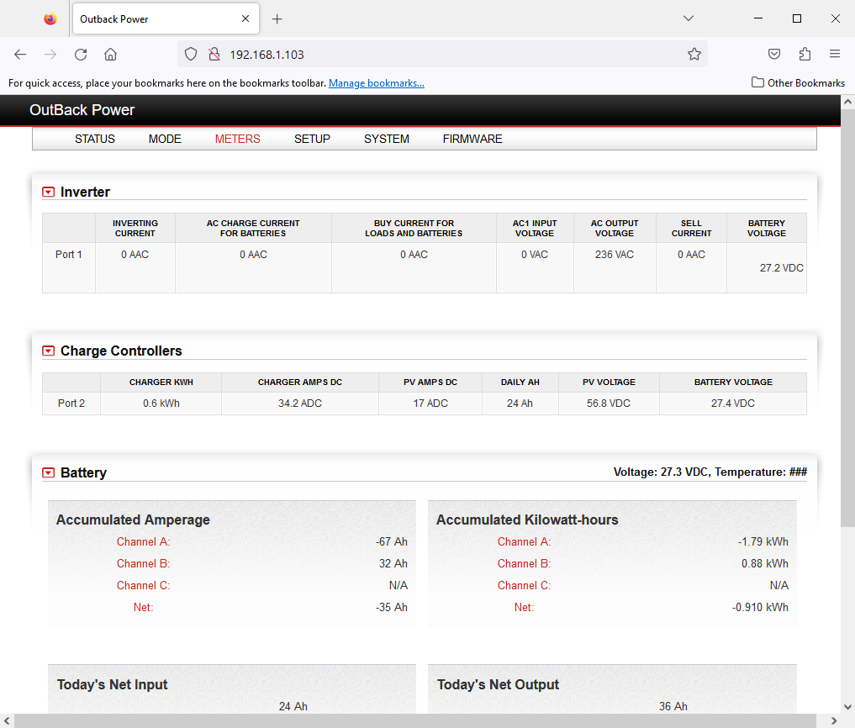
Task: Click the insecure connection padlock icon
Action: tap(213, 55)
